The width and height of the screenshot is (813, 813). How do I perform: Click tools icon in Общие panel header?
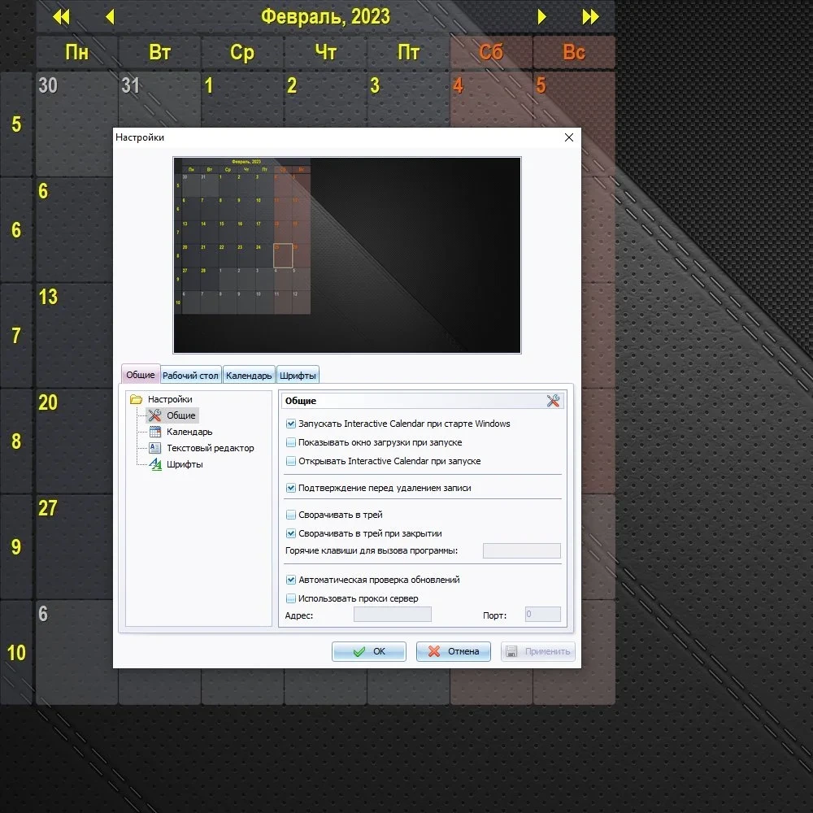tap(553, 401)
